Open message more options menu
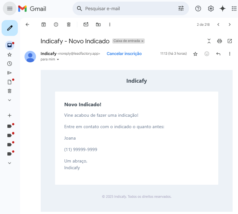Screen dimensions: 238x214 point(230,54)
